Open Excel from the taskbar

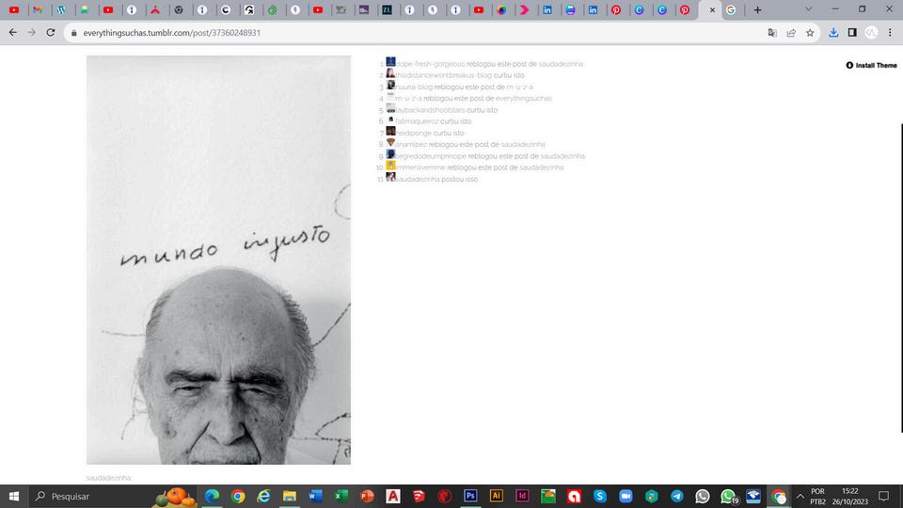coord(341,496)
